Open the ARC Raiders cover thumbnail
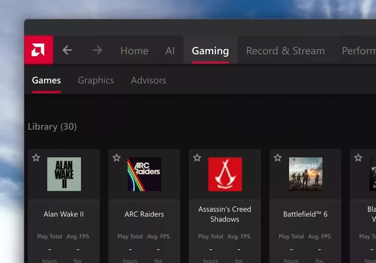Screen dimensions: 376x263 (x=144, y=174)
